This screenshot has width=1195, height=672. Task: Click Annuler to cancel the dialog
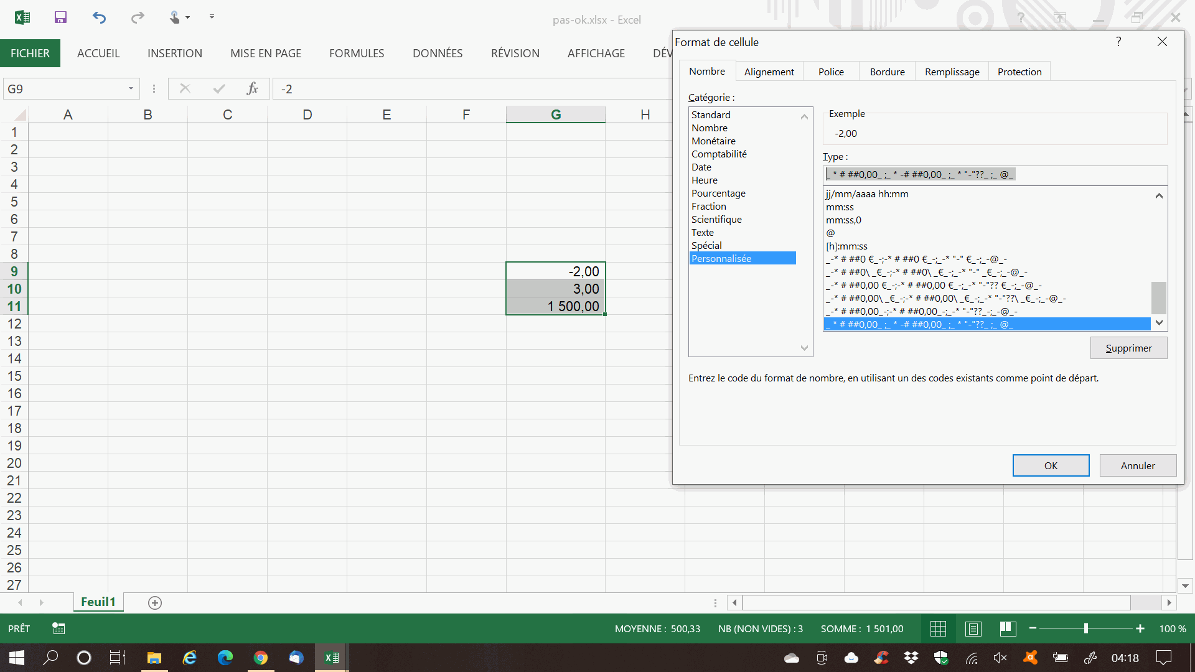(x=1137, y=465)
